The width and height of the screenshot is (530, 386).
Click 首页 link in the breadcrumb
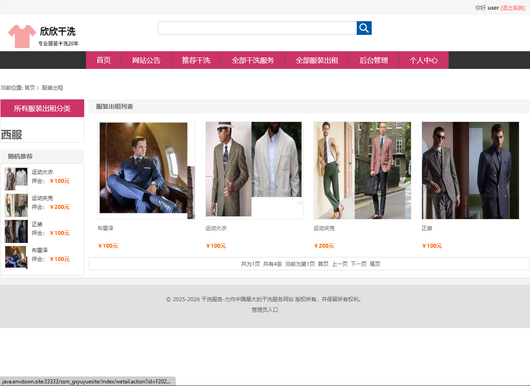[30, 88]
